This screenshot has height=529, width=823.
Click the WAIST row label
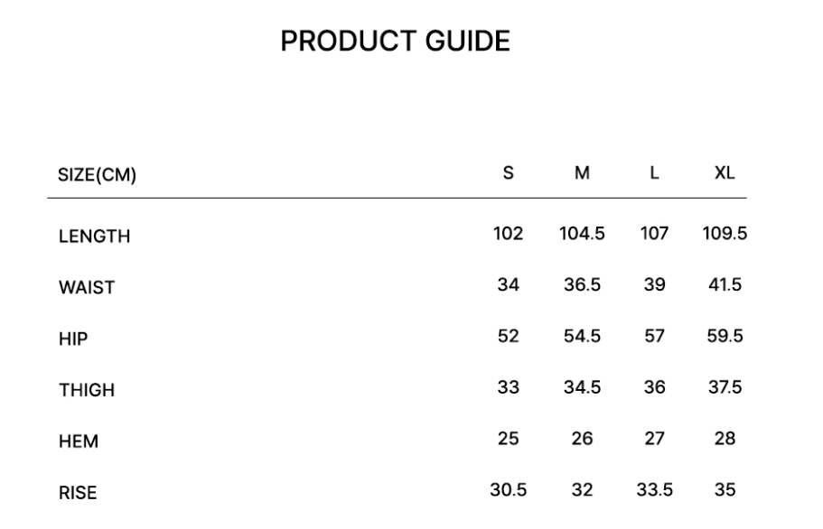[x=87, y=288]
